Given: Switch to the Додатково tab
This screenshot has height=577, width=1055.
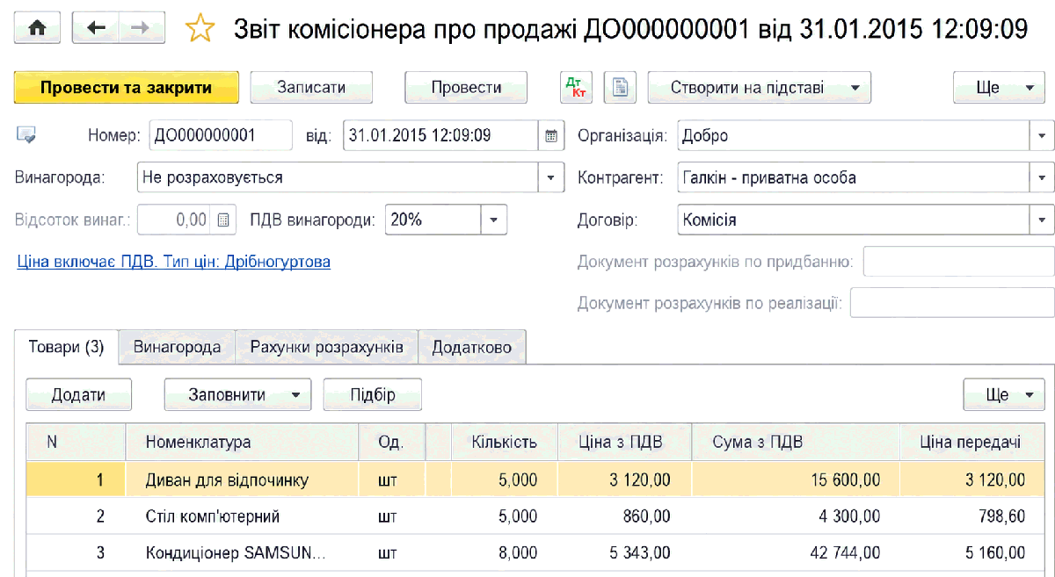Looking at the screenshot, I should (x=472, y=347).
